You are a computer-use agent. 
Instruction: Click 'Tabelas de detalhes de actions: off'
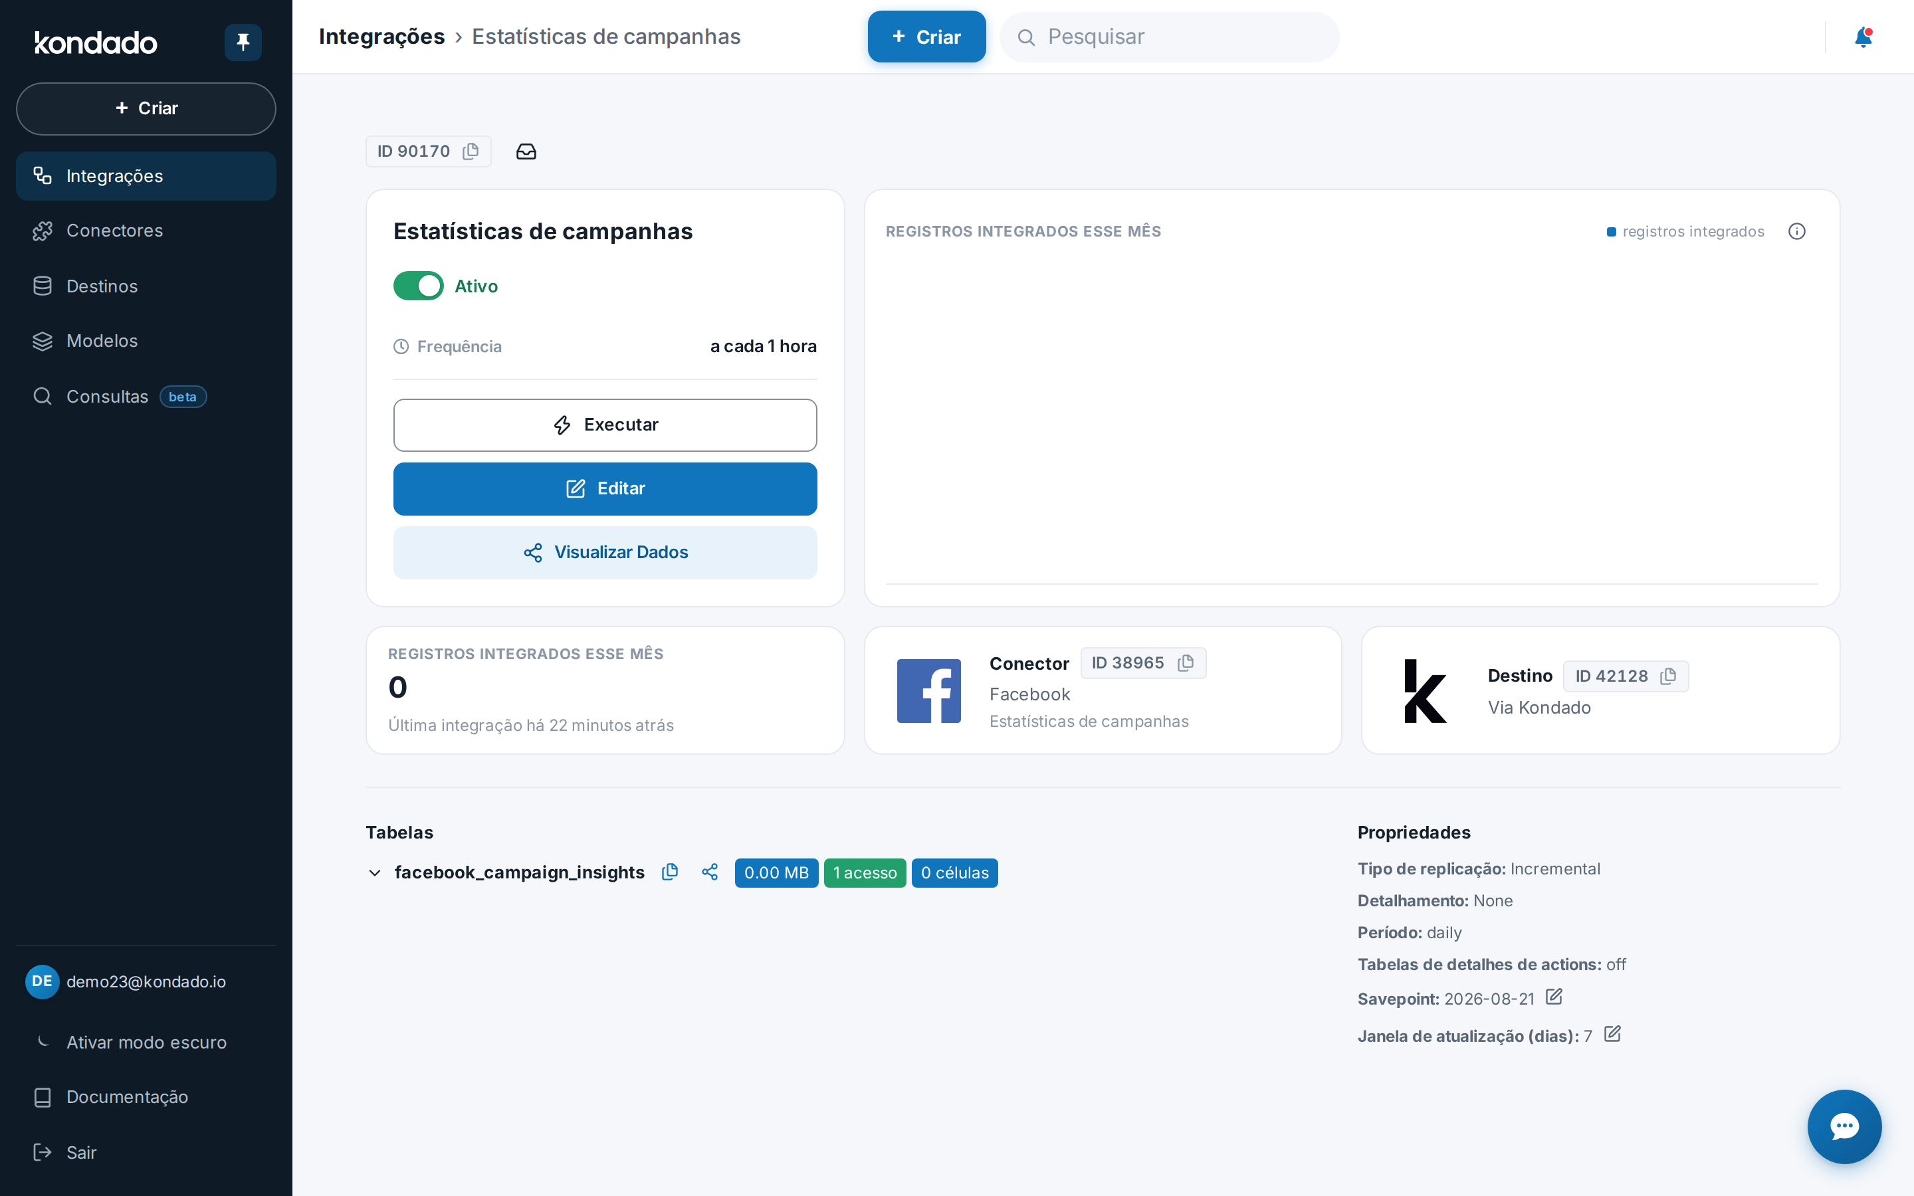tap(1491, 964)
